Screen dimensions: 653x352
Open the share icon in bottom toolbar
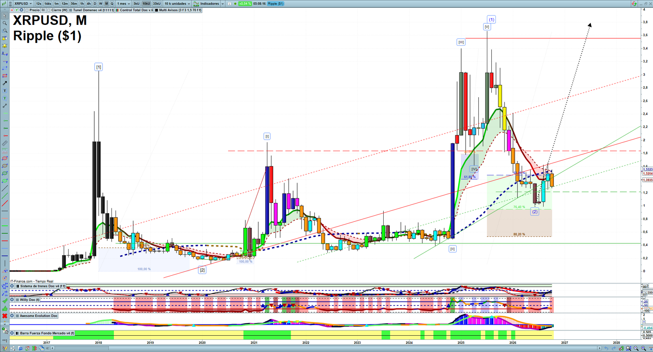(13, 348)
